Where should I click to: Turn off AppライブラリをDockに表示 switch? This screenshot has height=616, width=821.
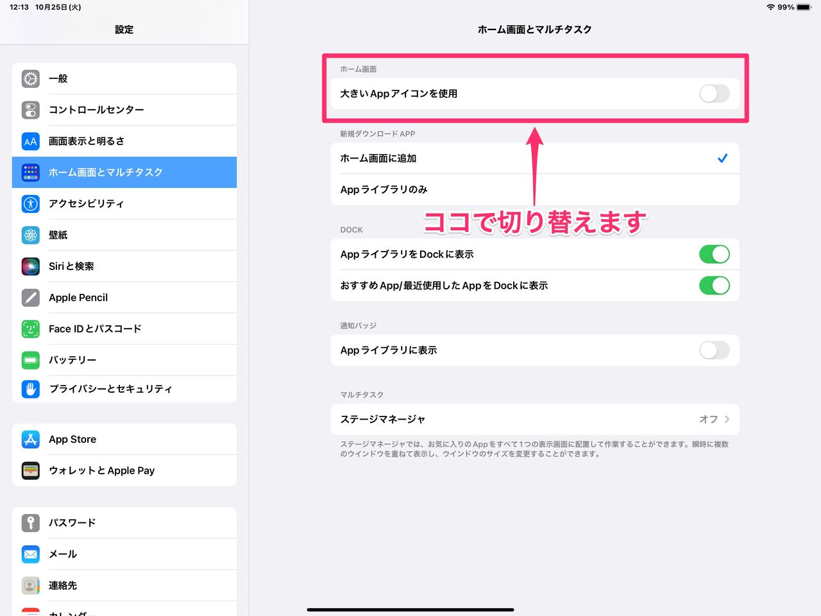pos(715,254)
